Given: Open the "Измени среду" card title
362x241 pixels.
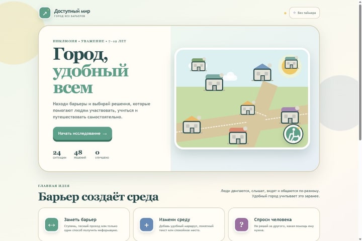Looking at the screenshot, I should (174, 219).
